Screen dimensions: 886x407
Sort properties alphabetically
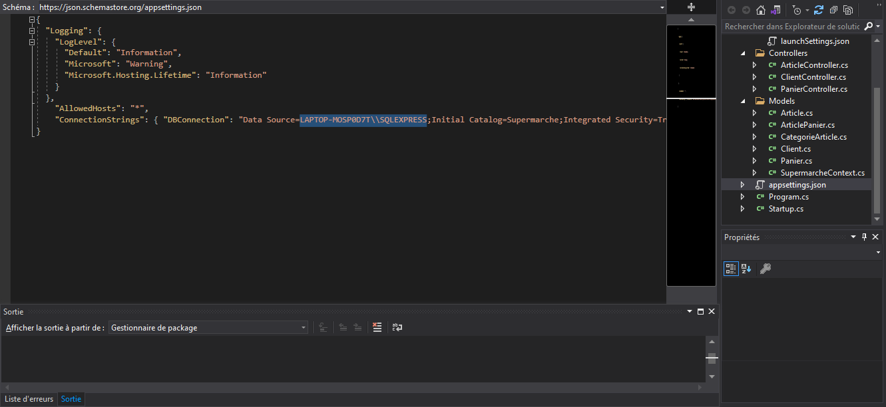pyautogui.click(x=746, y=269)
